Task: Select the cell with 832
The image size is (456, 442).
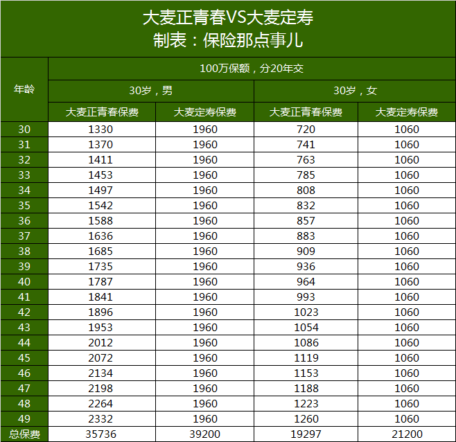Action: pos(306,205)
